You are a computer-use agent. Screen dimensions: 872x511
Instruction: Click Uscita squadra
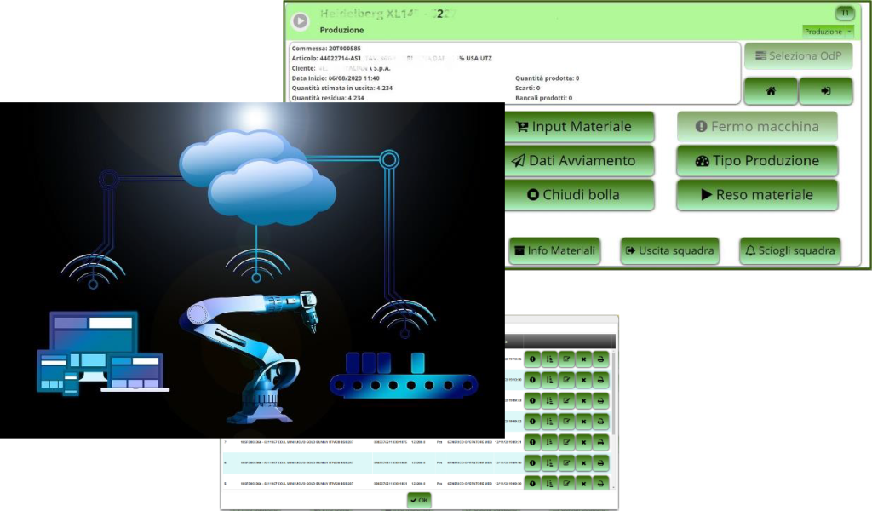point(670,251)
